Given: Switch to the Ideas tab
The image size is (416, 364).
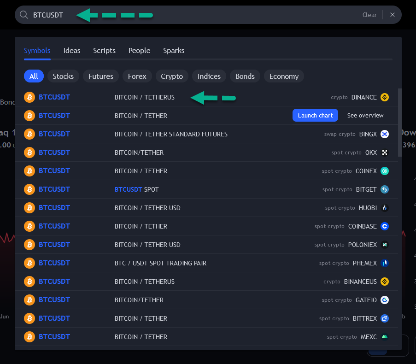Looking at the screenshot, I should coord(71,50).
